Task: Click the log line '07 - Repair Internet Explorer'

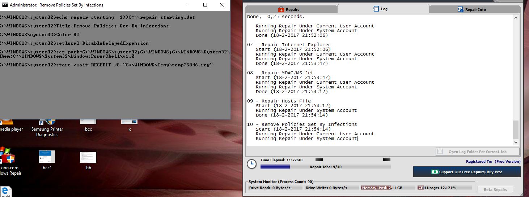Action: [x=289, y=45]
